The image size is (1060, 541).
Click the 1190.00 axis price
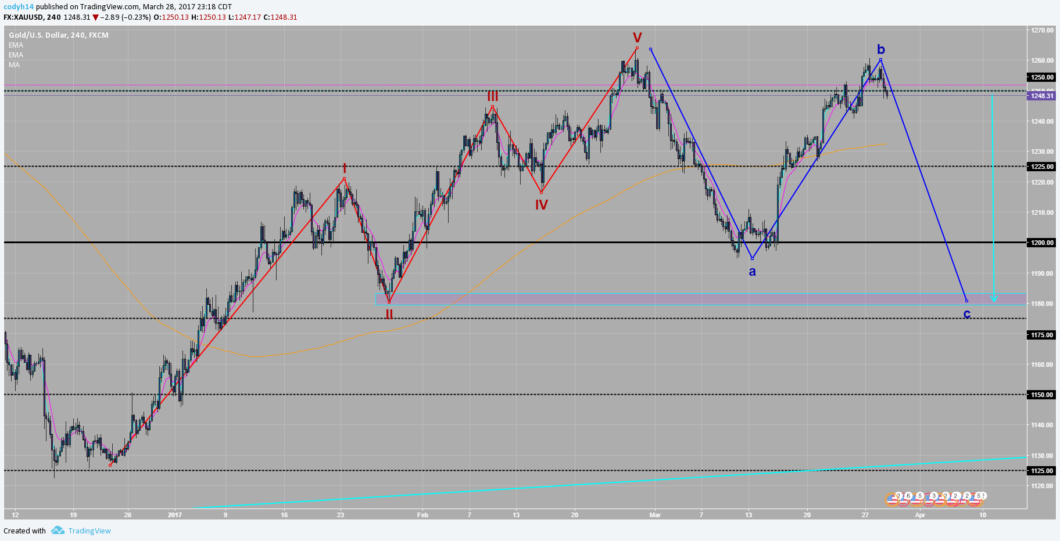coord(1042,273)
